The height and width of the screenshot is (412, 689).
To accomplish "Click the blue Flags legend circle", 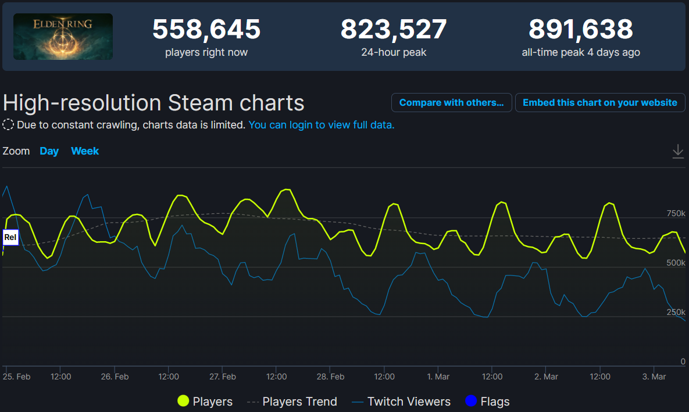I will click(x=471, y=401).
